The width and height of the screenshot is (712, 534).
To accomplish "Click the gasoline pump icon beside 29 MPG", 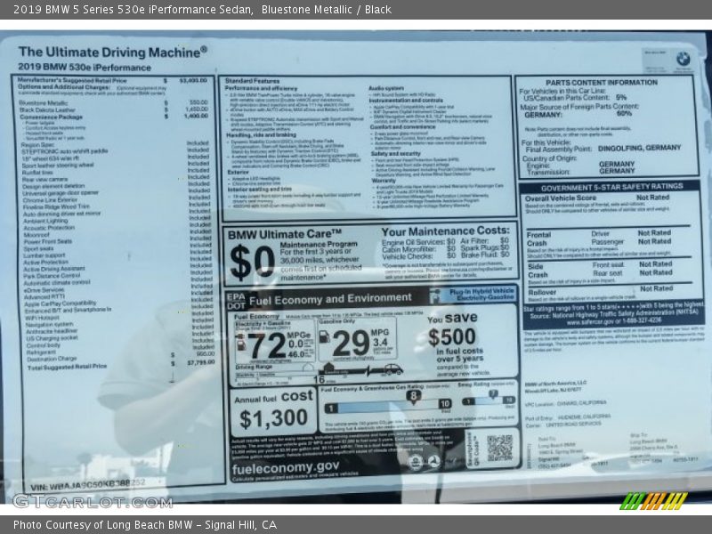I will tap(325, 337).
